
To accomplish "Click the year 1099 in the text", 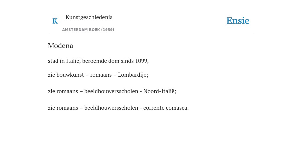I will coord(141,61).
